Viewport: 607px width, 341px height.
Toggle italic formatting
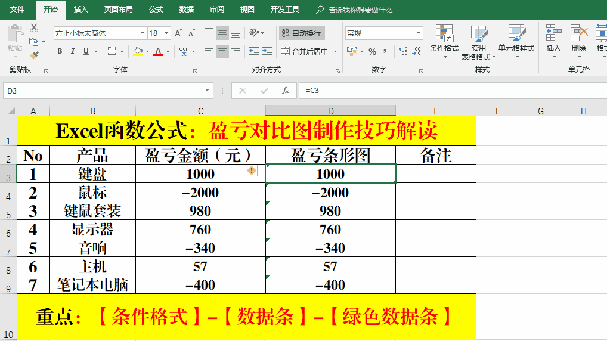(x=73, y=52)
